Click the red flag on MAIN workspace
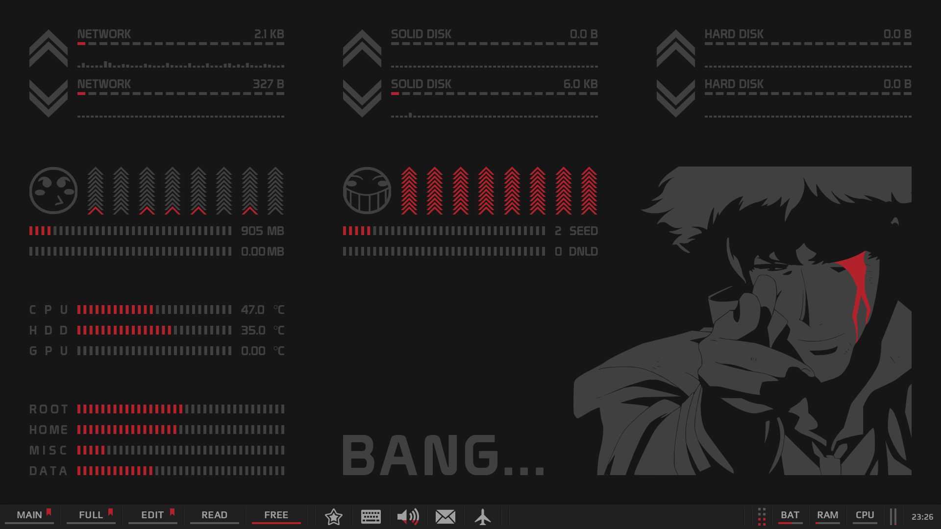The height and width of the screenshot is (529, 941). (x=49, y=512)
